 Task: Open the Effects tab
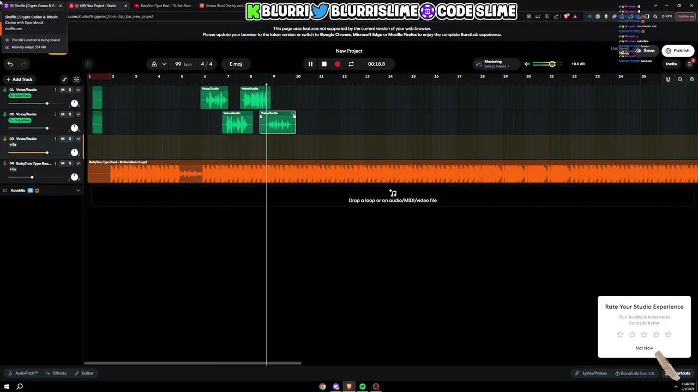[x=56, y=373]
